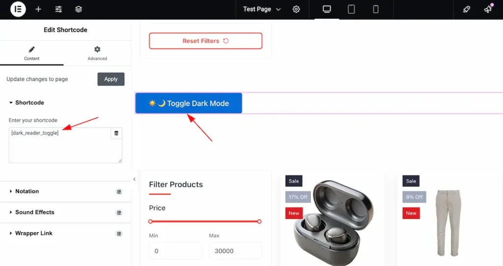503x266 pixels.
Task: Click the Apply button
Action: point(111,79)
